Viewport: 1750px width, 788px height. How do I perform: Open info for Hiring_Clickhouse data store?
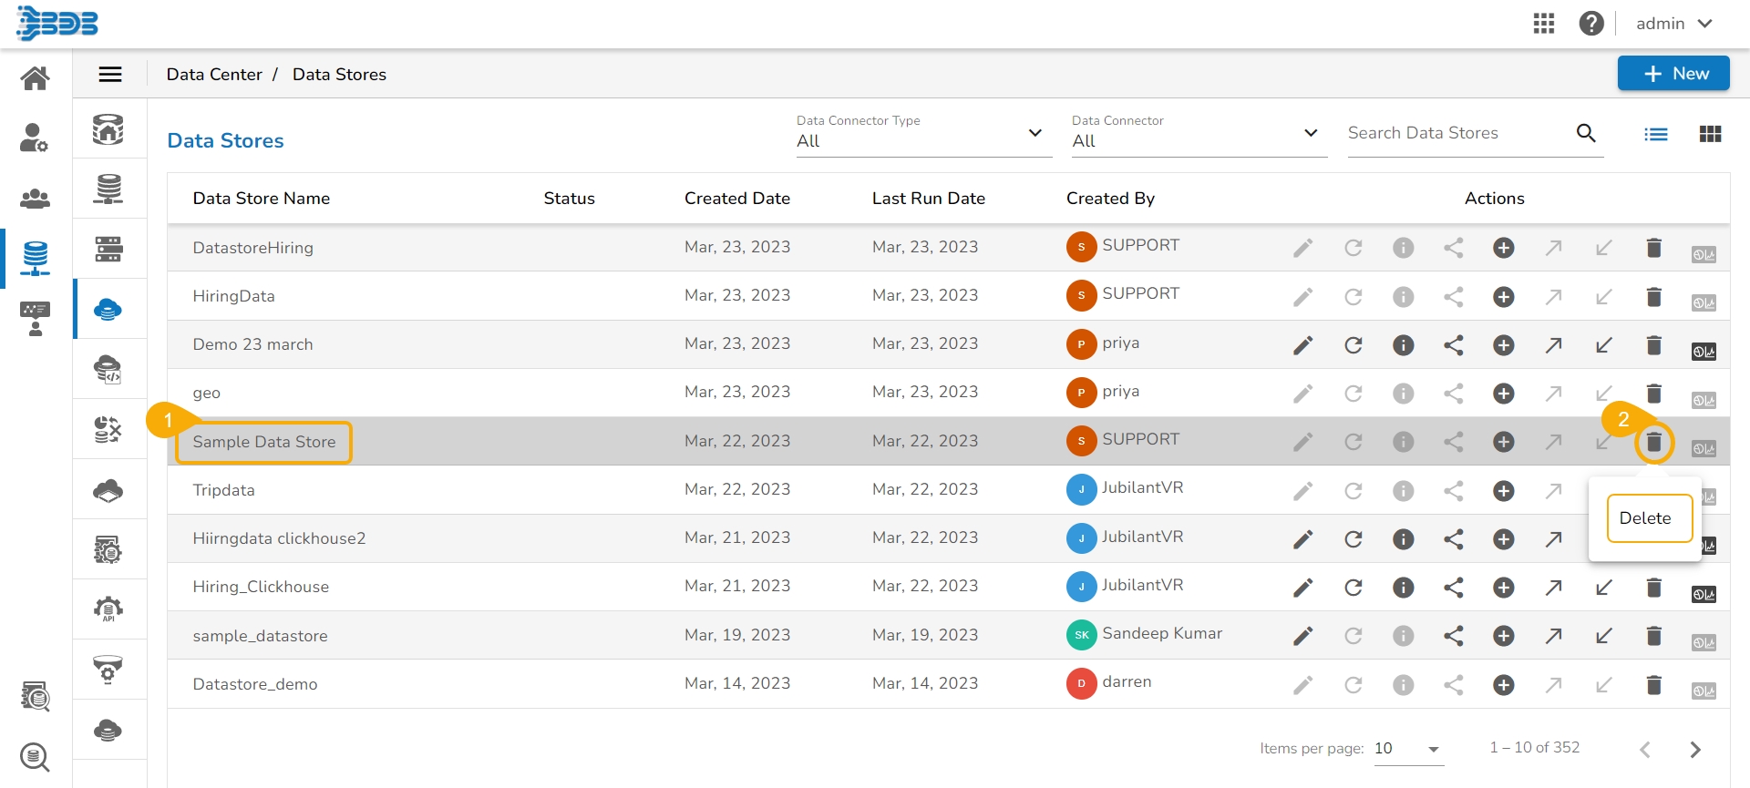1403,588
